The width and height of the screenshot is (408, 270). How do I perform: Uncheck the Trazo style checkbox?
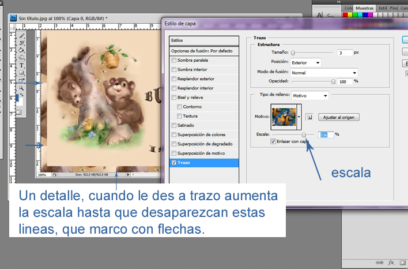[174, 163]
